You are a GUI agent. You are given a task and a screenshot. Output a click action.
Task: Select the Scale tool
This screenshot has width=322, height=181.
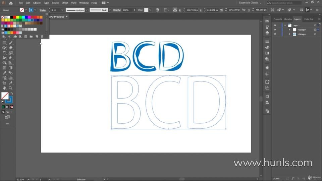pos(11,53)
